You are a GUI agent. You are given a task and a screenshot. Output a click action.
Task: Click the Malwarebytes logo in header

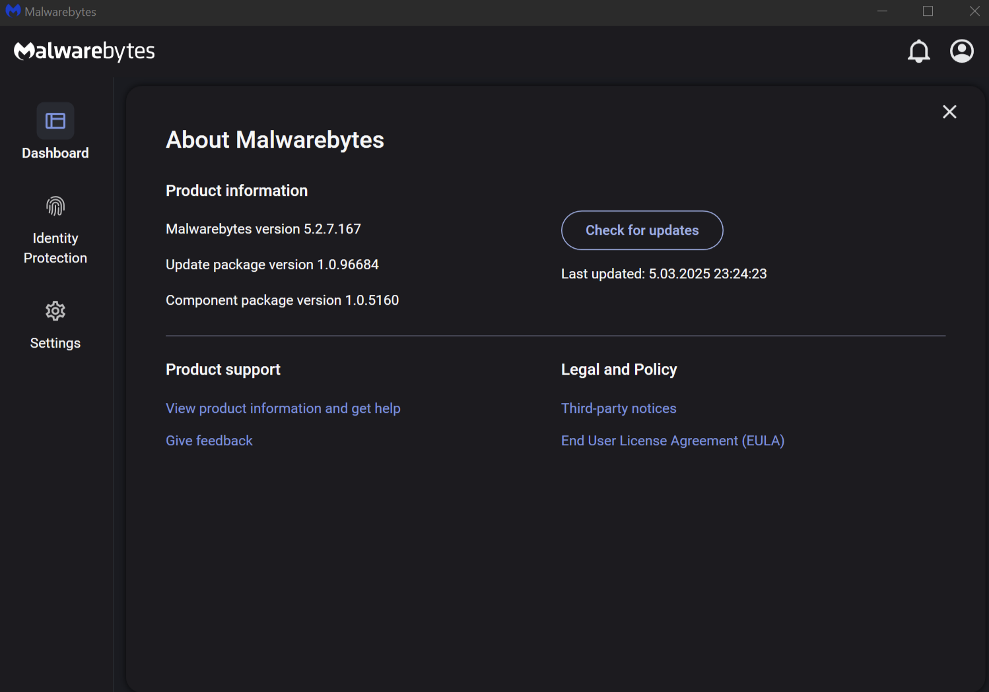tap(85, 51)
